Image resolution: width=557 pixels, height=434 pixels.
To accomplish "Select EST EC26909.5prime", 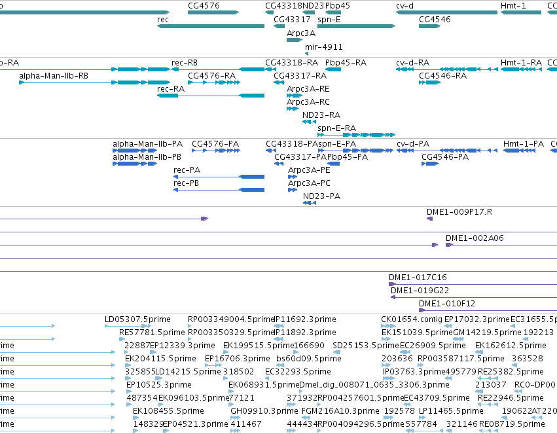I will (404, 352).
